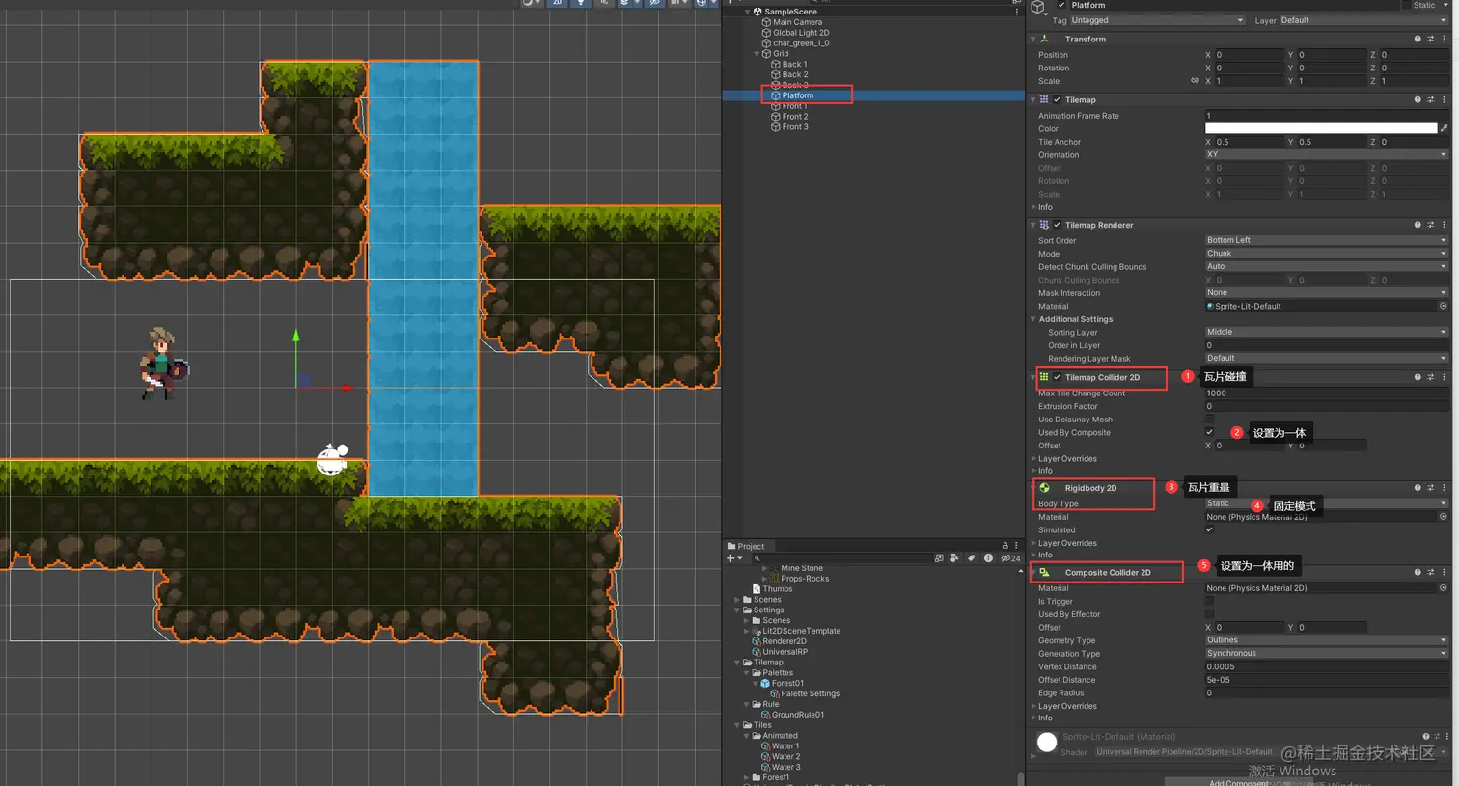Enable Use Delaunay Mesh checkbox
Image resolution: width=1459 pixels, height=786 pixels.
pos(1209,420)
